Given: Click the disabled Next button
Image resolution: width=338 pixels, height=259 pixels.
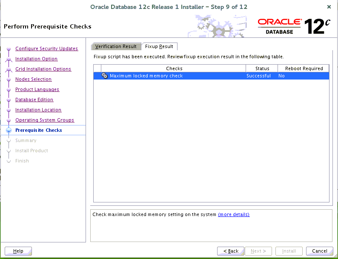Looking at the screenshot, I should click(x=258, y=251).
